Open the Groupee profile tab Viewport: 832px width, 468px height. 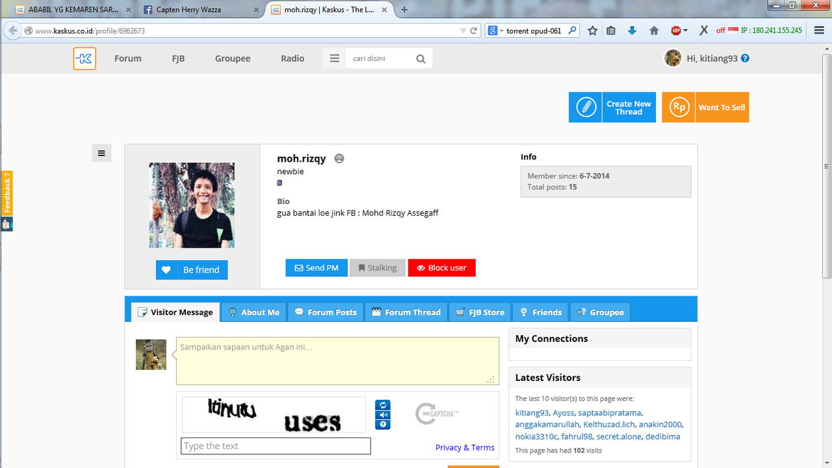600,312
